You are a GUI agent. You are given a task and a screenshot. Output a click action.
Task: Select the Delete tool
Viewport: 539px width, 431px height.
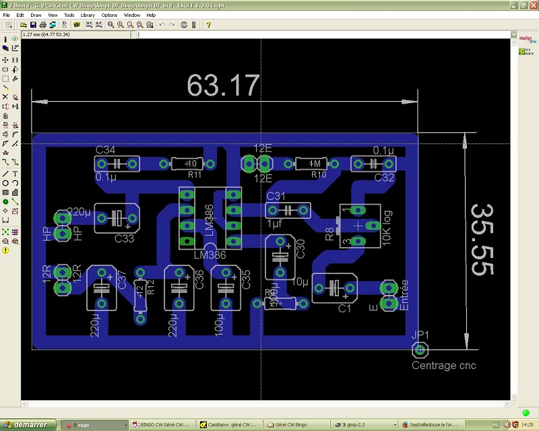[5, 97]
